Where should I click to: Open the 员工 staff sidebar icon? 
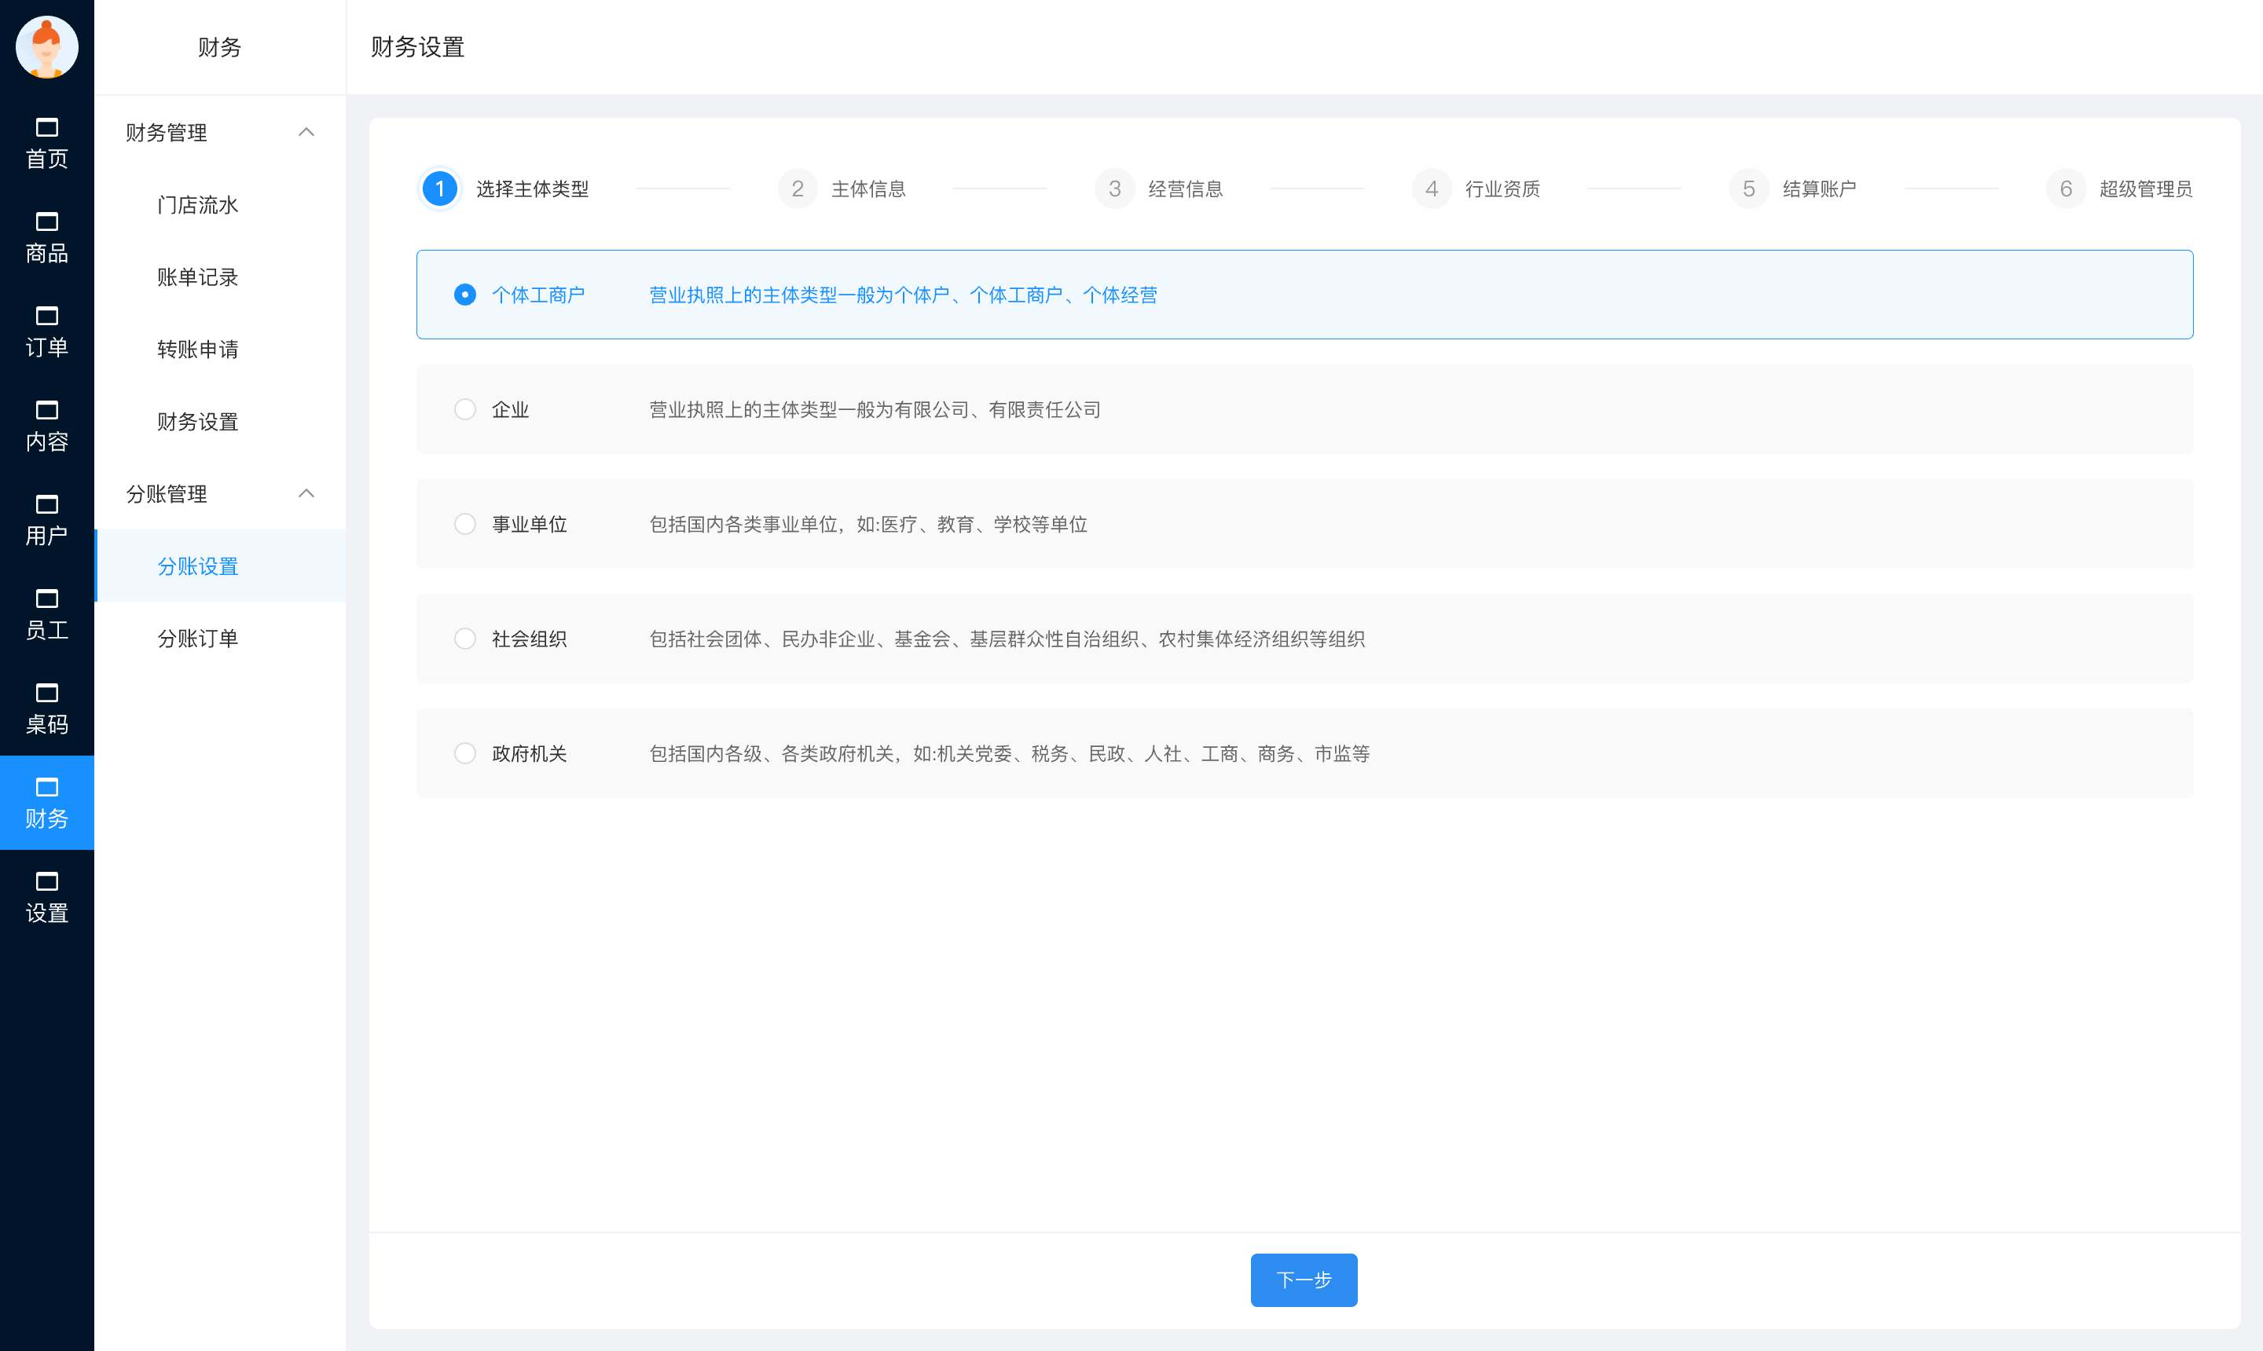point(46,613)
